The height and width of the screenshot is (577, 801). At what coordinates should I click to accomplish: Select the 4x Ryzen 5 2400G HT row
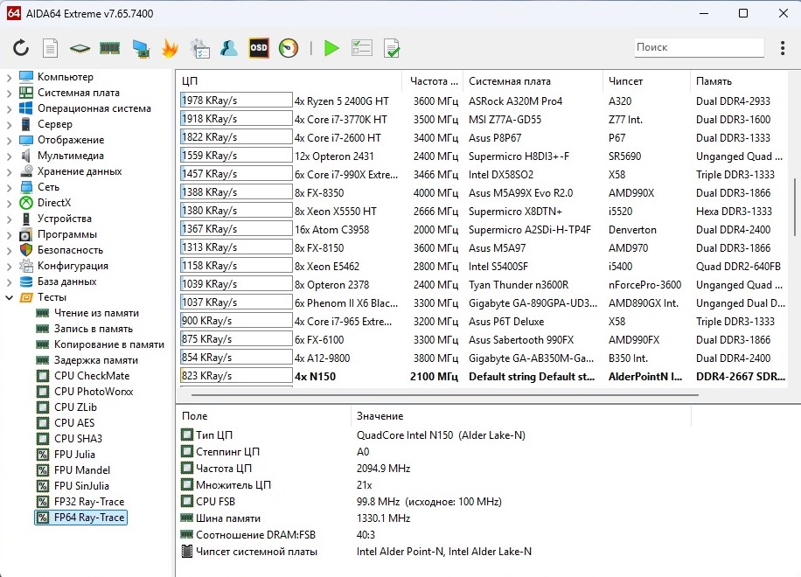coord(341,101)
